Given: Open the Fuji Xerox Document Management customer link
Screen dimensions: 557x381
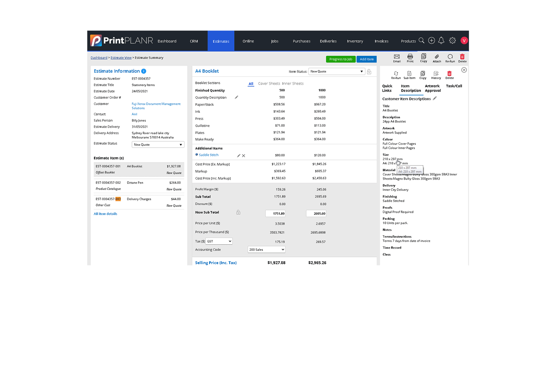Looking at the screenshot, I should click(x=156, y=106).
